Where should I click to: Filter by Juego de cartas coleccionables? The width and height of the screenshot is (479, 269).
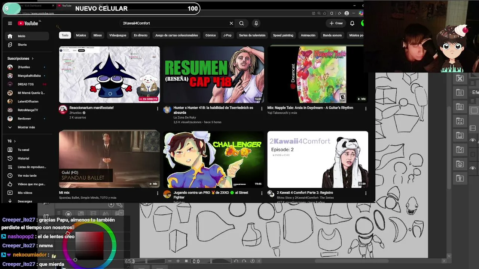(176, 35)
